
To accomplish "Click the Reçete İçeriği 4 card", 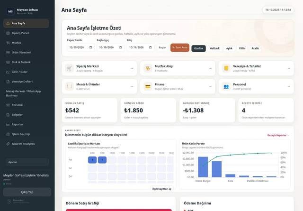I will coord(266,110).
